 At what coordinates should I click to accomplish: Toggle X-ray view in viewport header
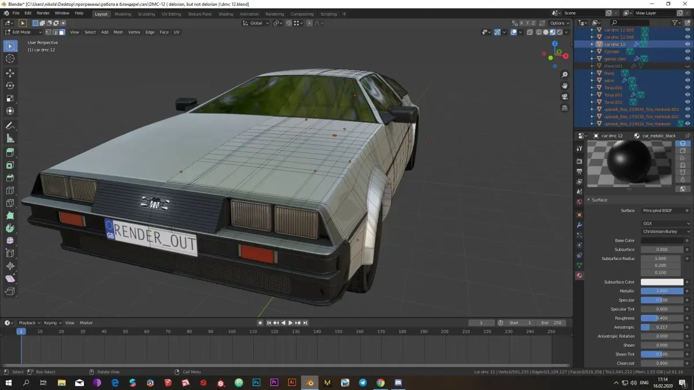point(530,32)
